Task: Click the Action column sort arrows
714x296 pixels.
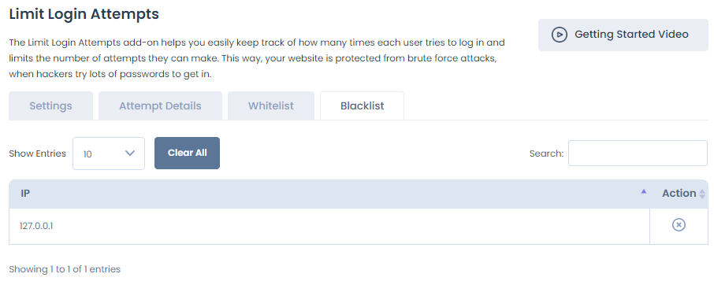Action: pyautogui.click(x=702, y=194)
